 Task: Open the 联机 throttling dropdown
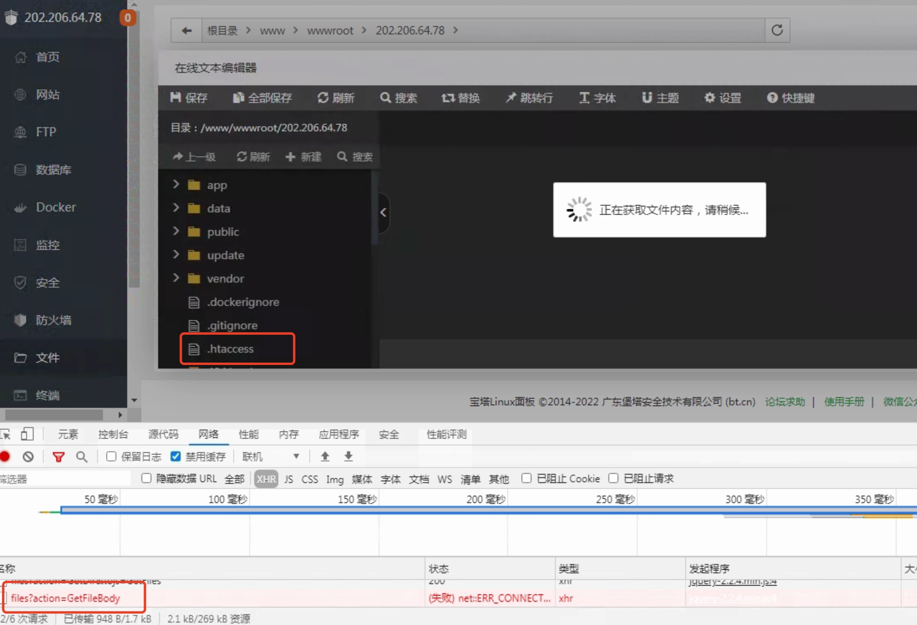(271, 457)
